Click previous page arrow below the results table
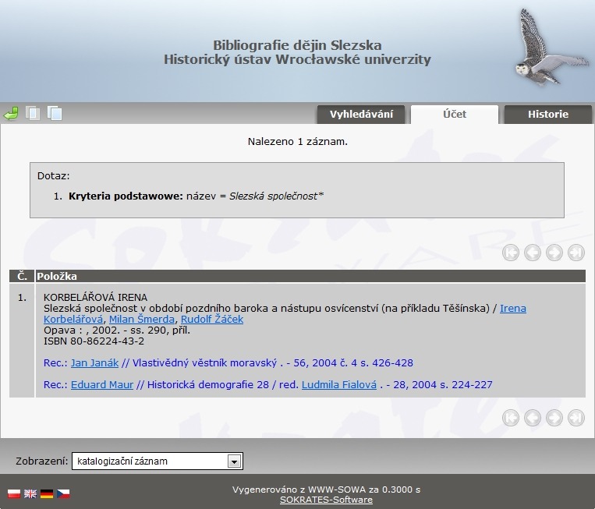 [x=533, y=418]
